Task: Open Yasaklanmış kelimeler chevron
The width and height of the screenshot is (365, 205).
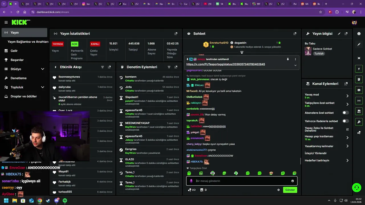Action: [347, 146]
